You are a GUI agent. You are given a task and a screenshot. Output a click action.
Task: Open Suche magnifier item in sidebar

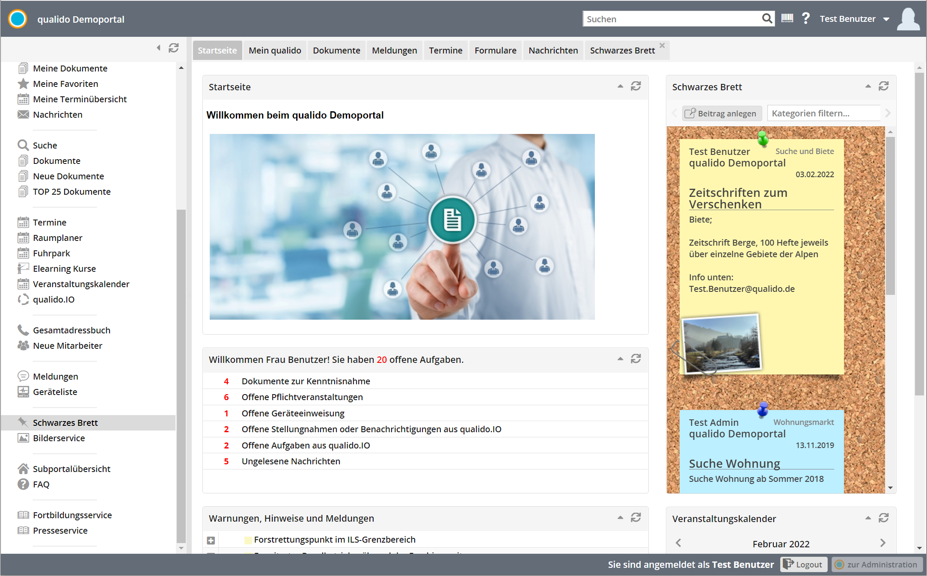pyautogui.click(x=38, y=145)
